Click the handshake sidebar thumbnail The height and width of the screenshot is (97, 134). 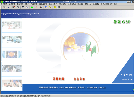12,54
